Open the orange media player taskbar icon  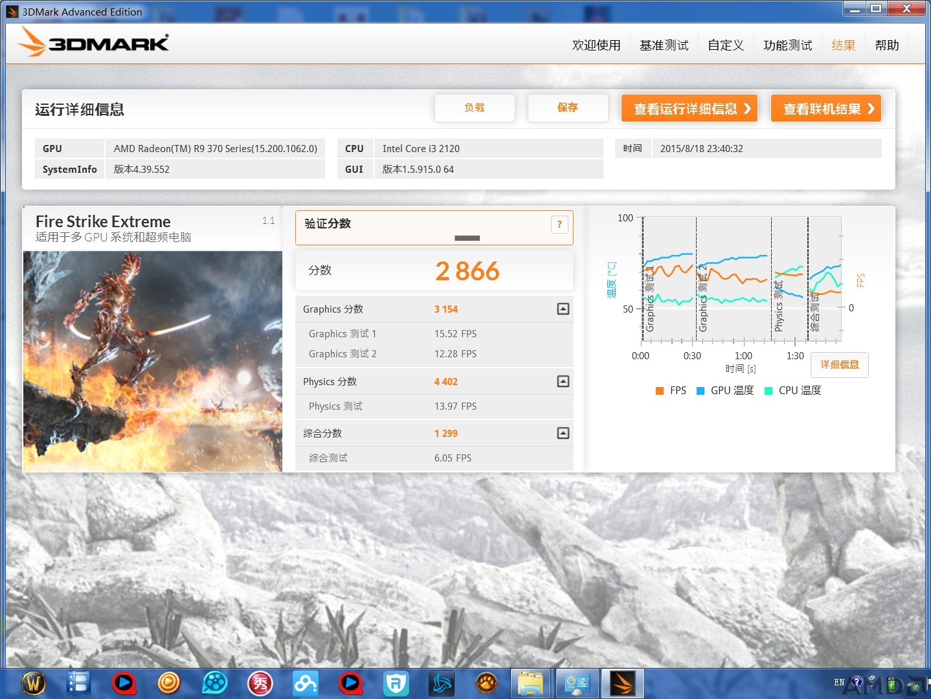coord(169,683)
